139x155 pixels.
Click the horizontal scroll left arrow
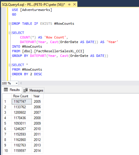tap(21, 83)
